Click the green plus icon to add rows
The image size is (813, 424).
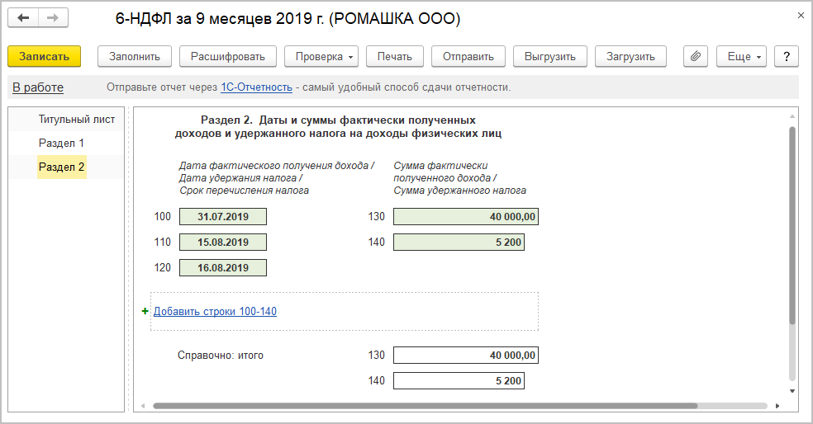click(x=145, y=311)
